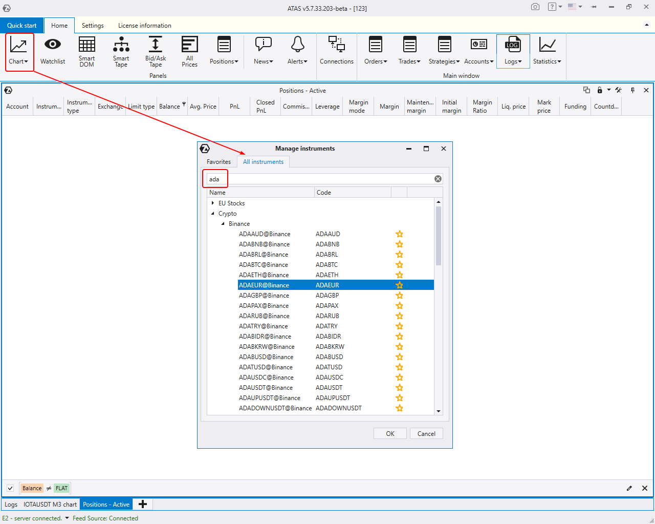Collapse the Crypto tree node
The image size is (655, 524).
[213, 214]
